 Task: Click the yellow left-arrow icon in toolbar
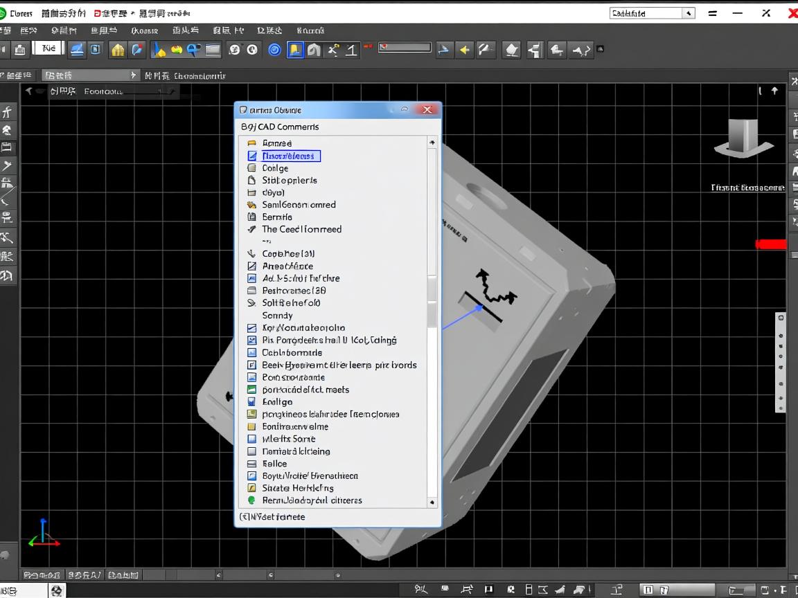[464, 49]
